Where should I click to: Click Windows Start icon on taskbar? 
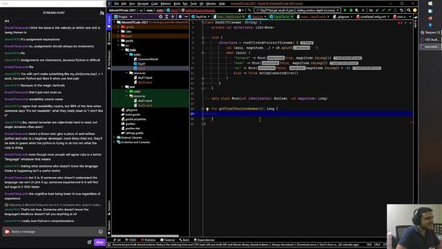pyautogui.click(x=430, y=3)
